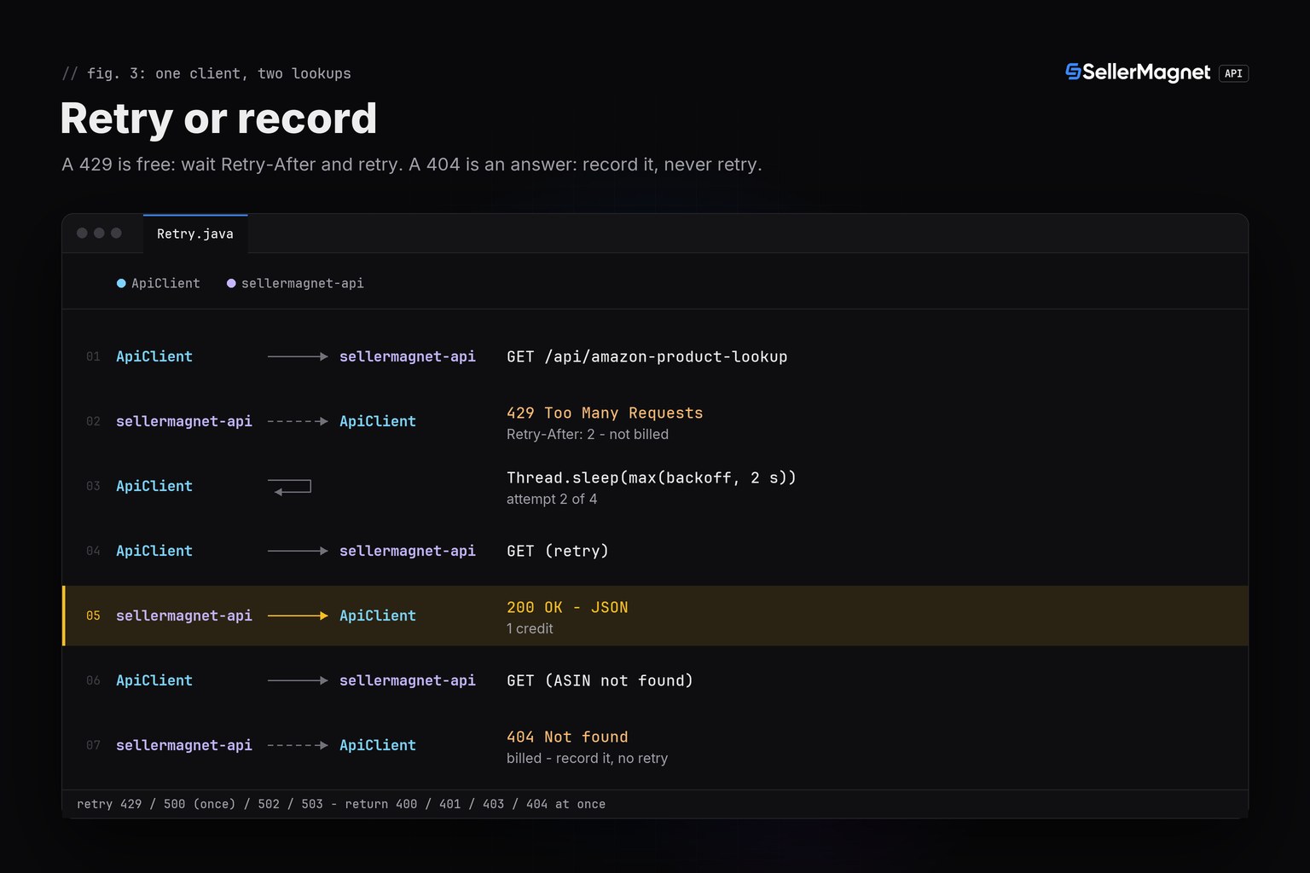Click the dashed arrow on step 07
Viewport: 1310px width, 873px height.
click(298, 745)
